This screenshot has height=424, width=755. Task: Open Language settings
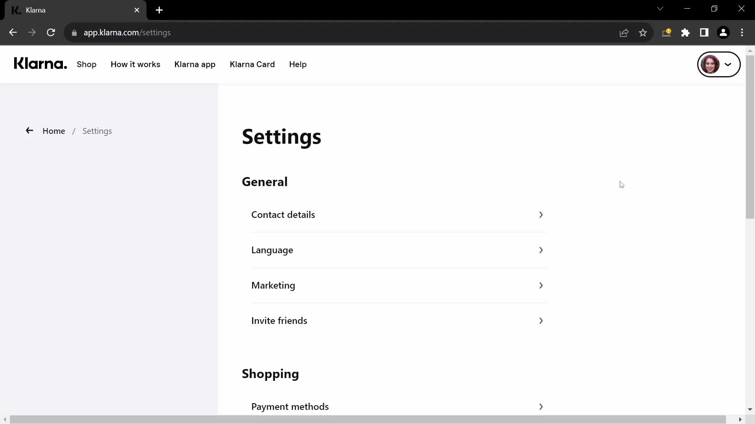tap(399, 250)
